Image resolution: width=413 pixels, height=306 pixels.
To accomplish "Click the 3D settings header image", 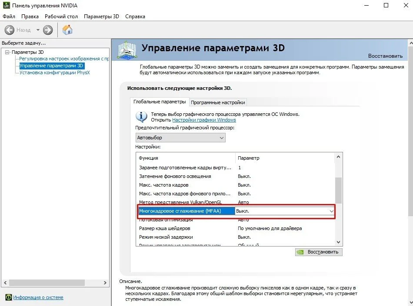I will [127, 50].
